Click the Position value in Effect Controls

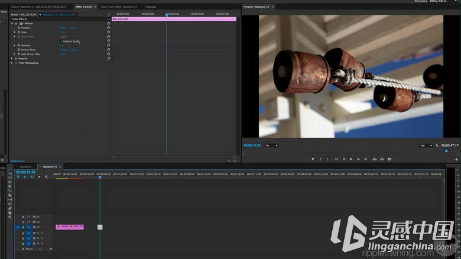(69, 28)
